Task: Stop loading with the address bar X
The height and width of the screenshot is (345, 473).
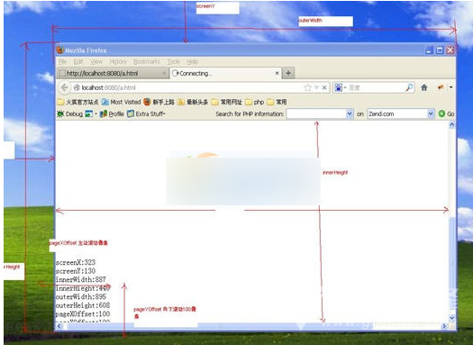Action: (324, 87)
